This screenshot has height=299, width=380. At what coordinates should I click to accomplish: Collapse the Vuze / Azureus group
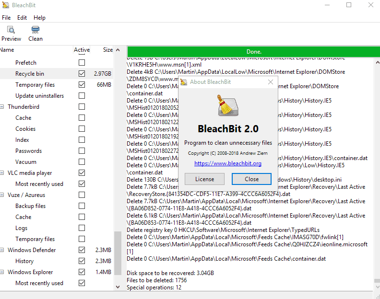[2, 195]
